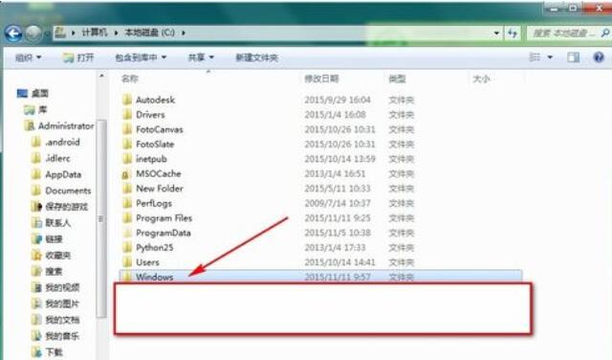
Task: Select the Users folder
Action: (x=147, y=262)
